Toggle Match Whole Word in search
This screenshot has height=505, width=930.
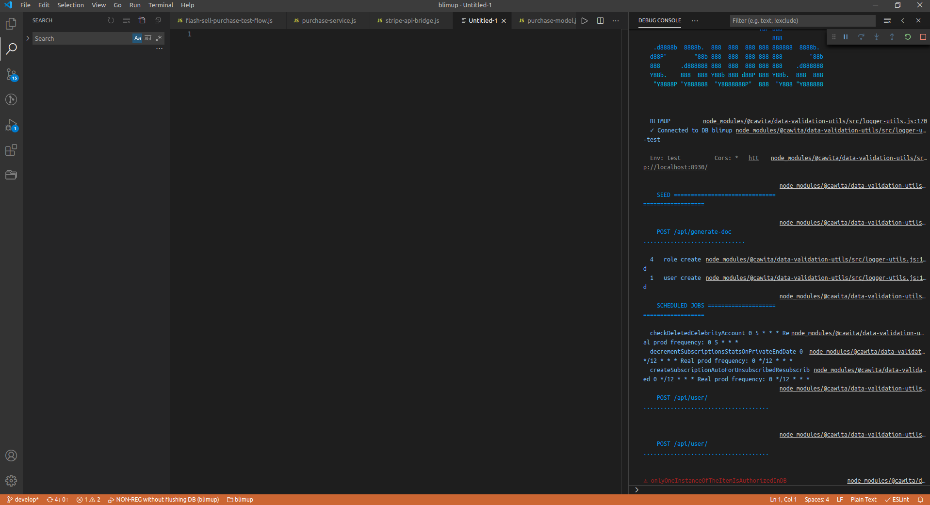coord(147,38)
